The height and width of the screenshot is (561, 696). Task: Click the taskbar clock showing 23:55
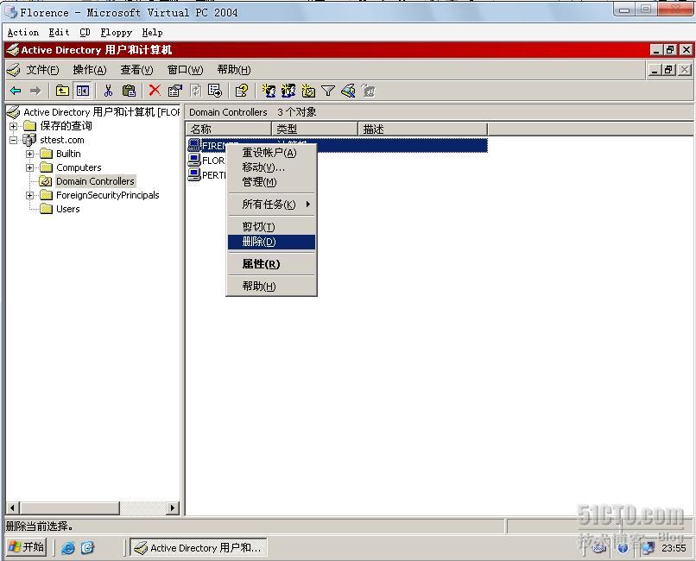tap(674, 548)
